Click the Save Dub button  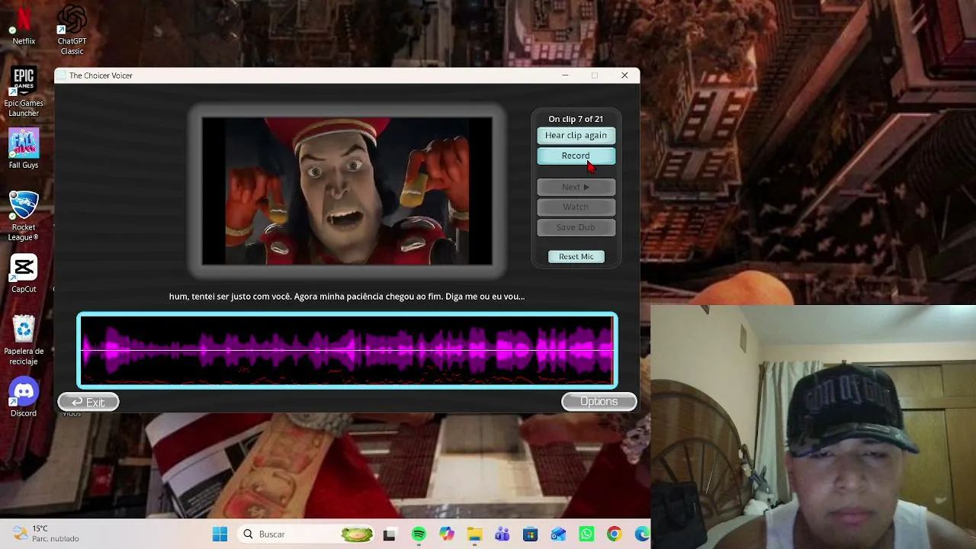576,227
